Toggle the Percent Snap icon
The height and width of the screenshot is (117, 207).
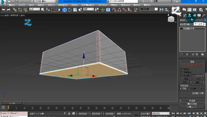pos(124,10)
